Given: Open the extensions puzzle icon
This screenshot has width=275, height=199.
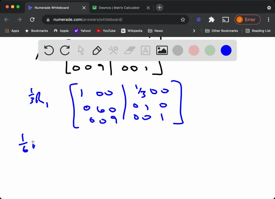Looking at the screenshot, I should tap(211, 20).
